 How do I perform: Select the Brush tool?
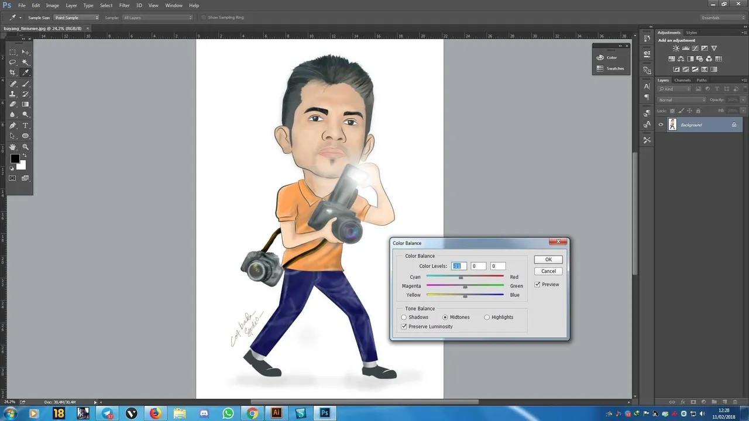[26, 84]
